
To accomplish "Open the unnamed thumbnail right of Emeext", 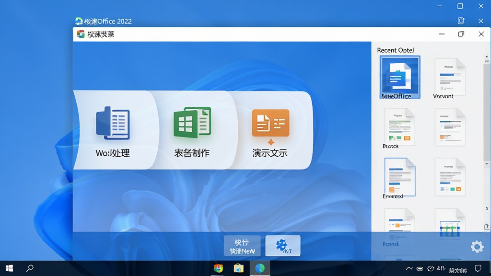I will pyautogui.click(x=450, y=177).
